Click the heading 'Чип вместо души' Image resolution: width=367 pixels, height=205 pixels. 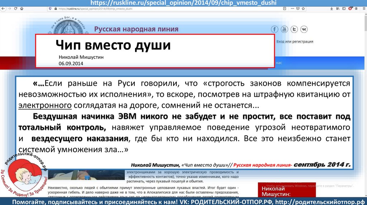pyautogui.click(x=113, y=45)
